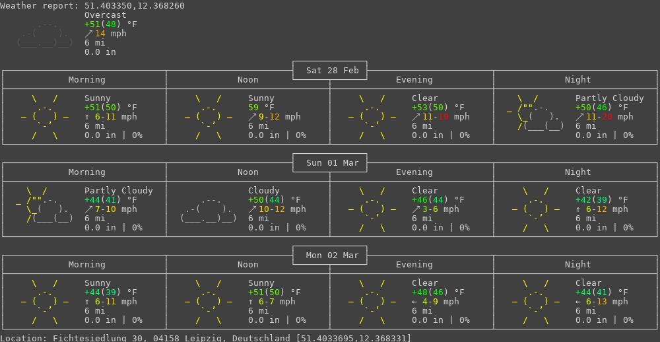This screenshot has height=342, width=660.
Task: Click the Mon 02 Mar date header
Action: [x=330, y=256]
